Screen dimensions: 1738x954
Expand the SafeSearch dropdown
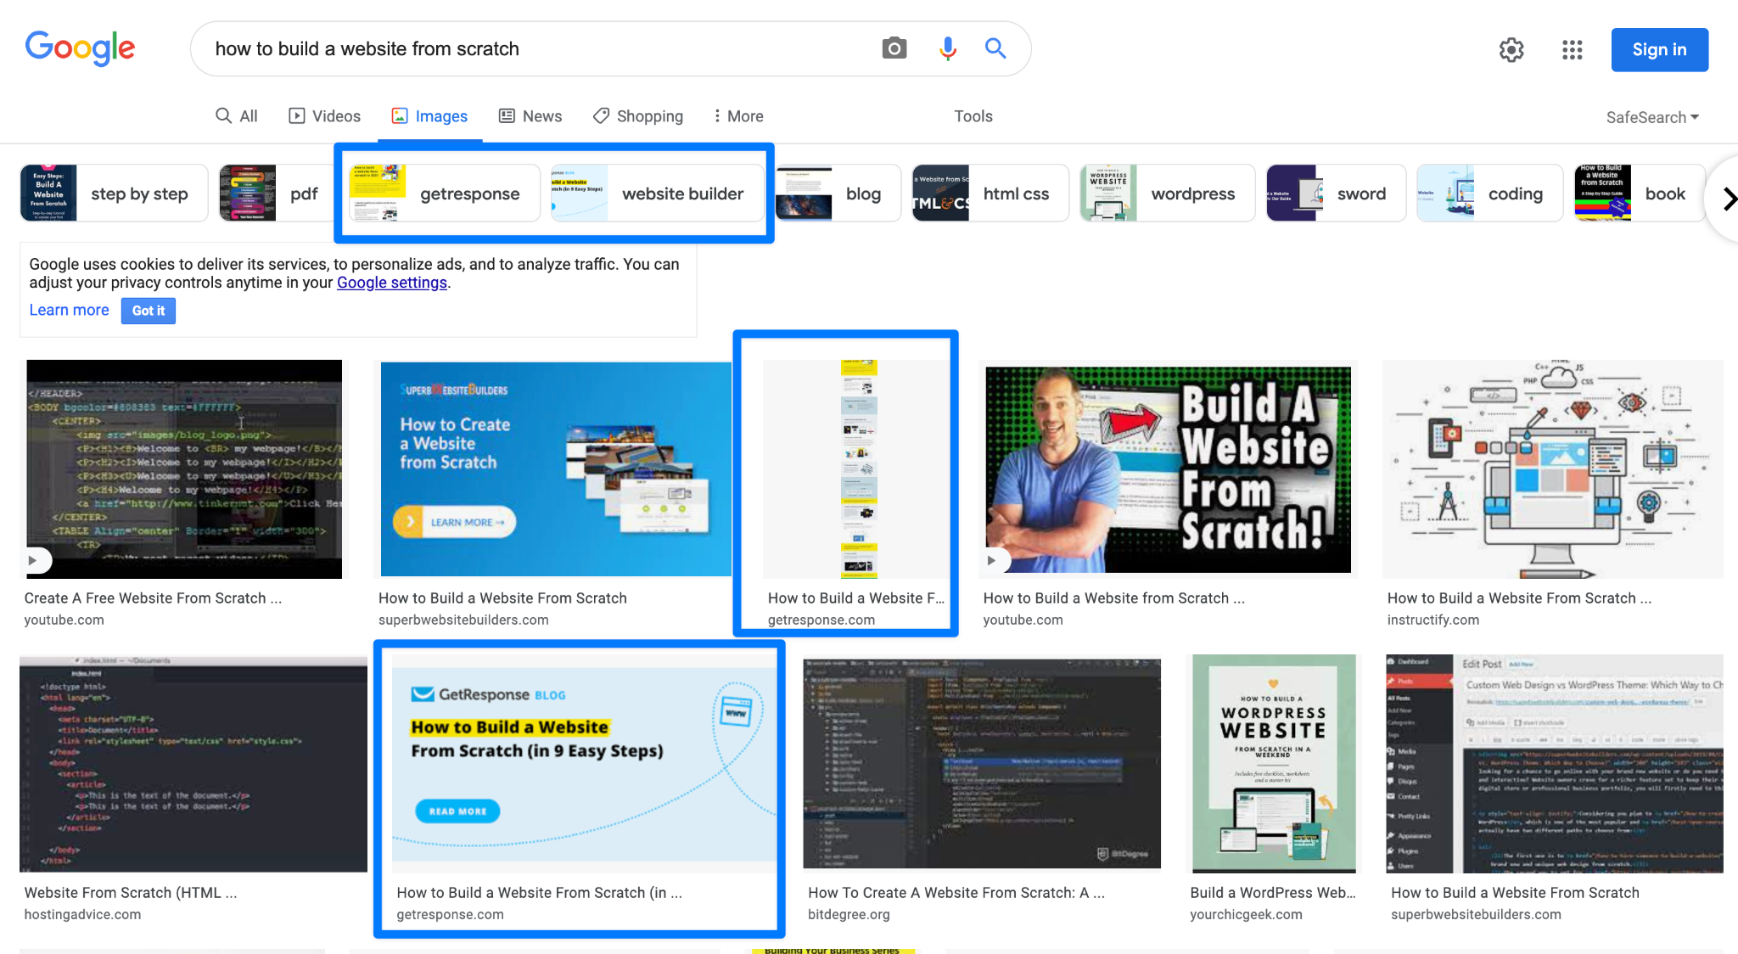(1652, 118)
